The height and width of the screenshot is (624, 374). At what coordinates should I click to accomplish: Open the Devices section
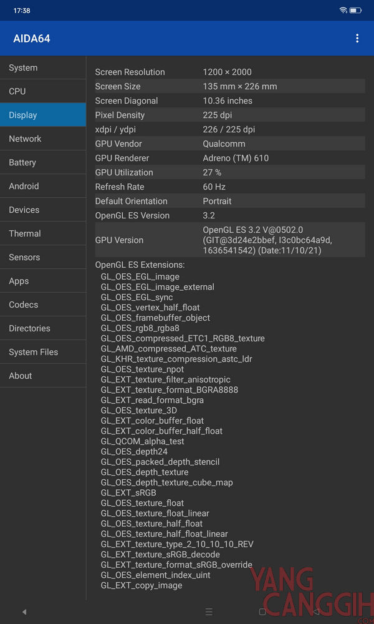pos(43,210)
